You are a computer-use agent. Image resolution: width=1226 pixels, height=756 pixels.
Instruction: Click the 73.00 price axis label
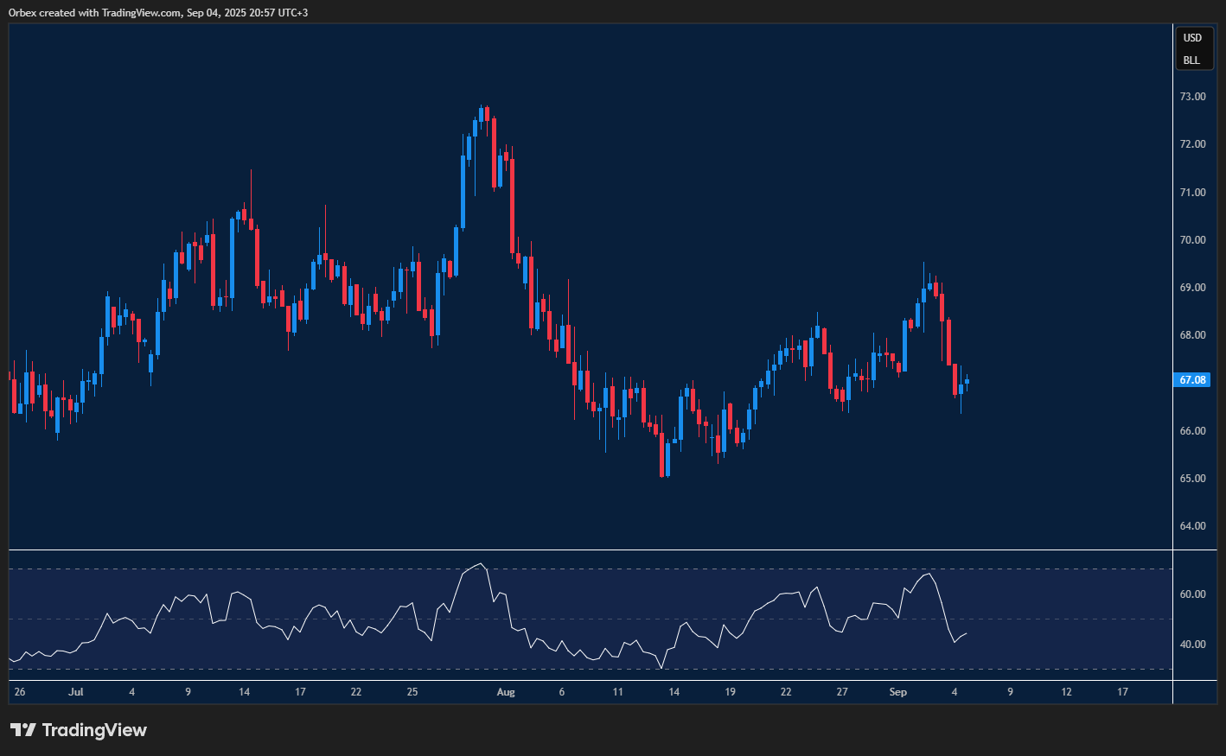(1192, 97)
